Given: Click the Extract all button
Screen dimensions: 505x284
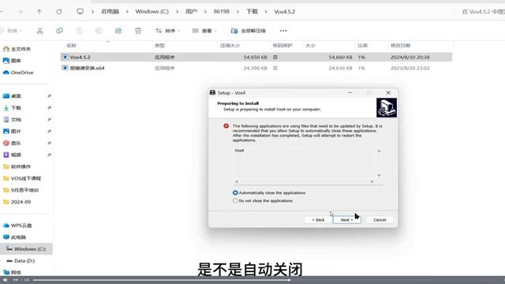Looking at the screenshot, I should [248, 31].
